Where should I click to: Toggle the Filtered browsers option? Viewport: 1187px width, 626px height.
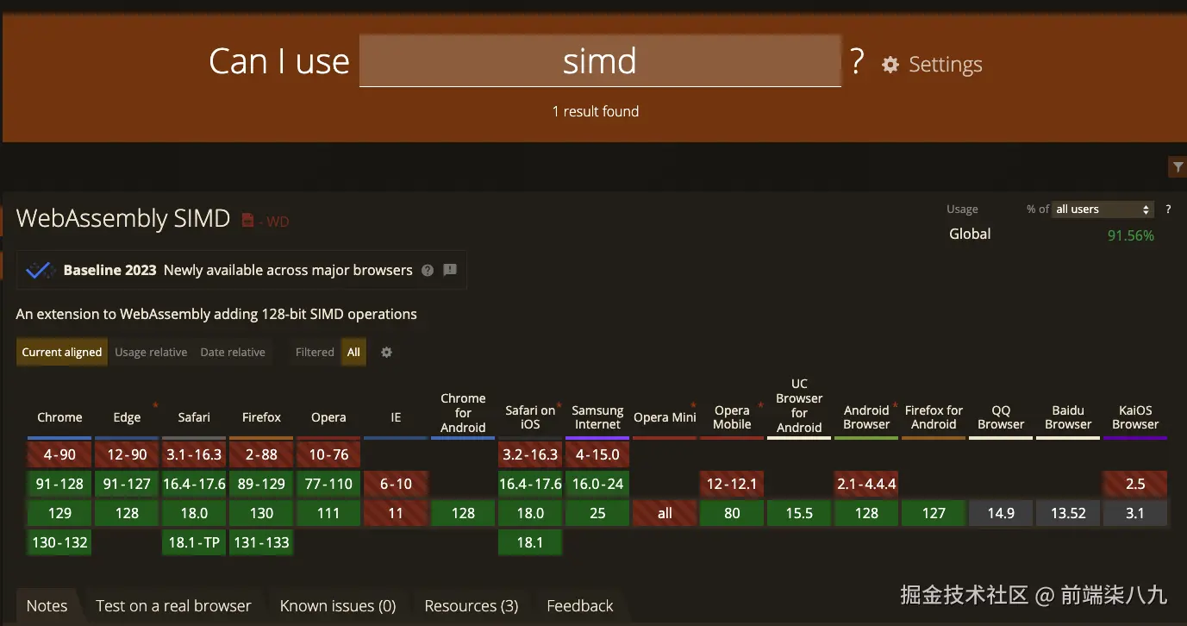pos(315,352)
